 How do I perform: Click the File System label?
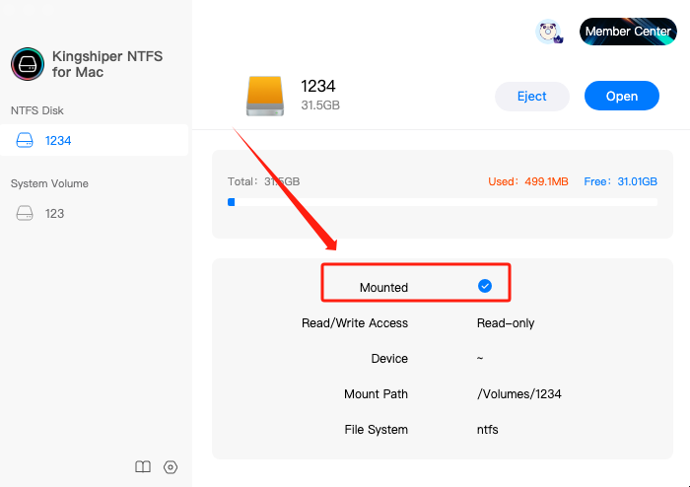coord(377,430)
